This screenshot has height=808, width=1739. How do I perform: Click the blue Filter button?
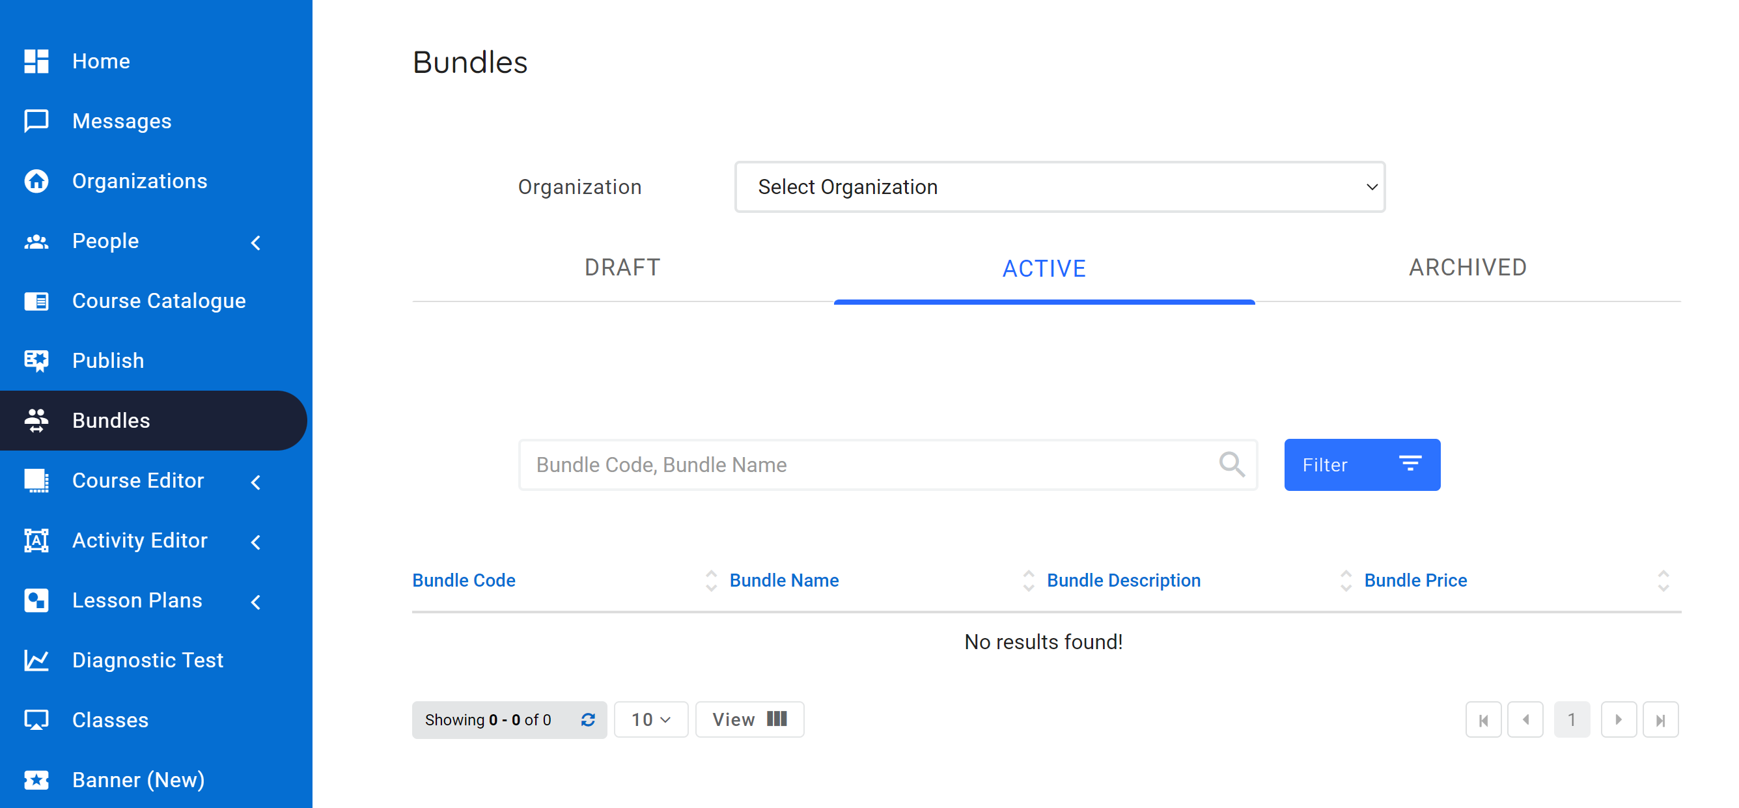[1361, 464]
